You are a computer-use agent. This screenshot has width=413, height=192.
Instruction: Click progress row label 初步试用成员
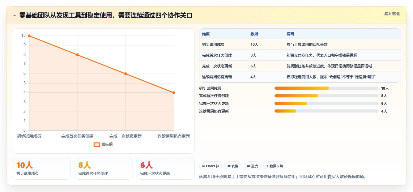(210, 88)
